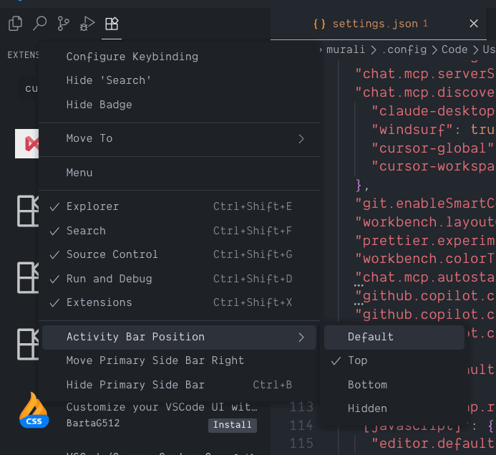Viewport: 496px width, 455px height.
Task: Uncheck Source Control visibility option
Action: pyautogui.click(x=112, y=254)
